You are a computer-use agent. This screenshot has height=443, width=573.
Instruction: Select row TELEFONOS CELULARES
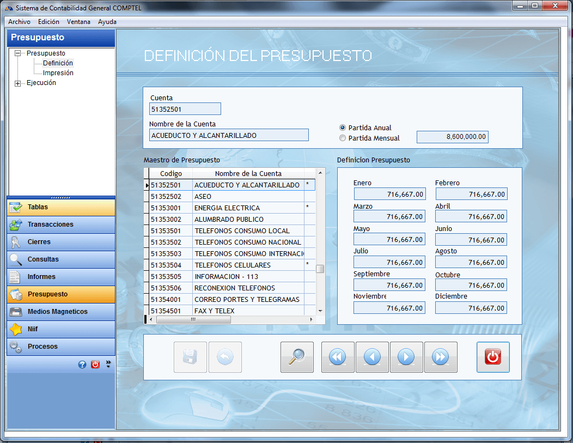(231, 265)
